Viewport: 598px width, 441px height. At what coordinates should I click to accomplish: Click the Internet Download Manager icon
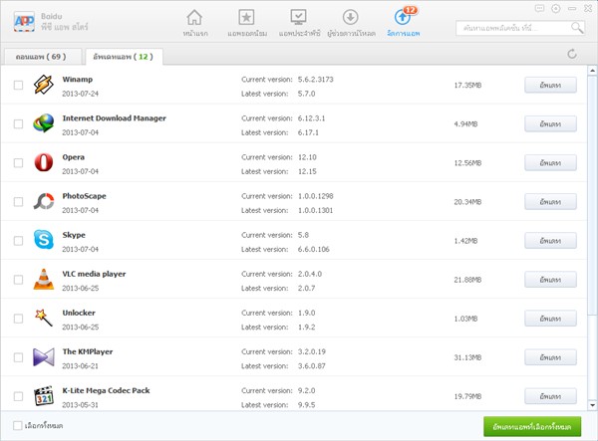point(44,123)
